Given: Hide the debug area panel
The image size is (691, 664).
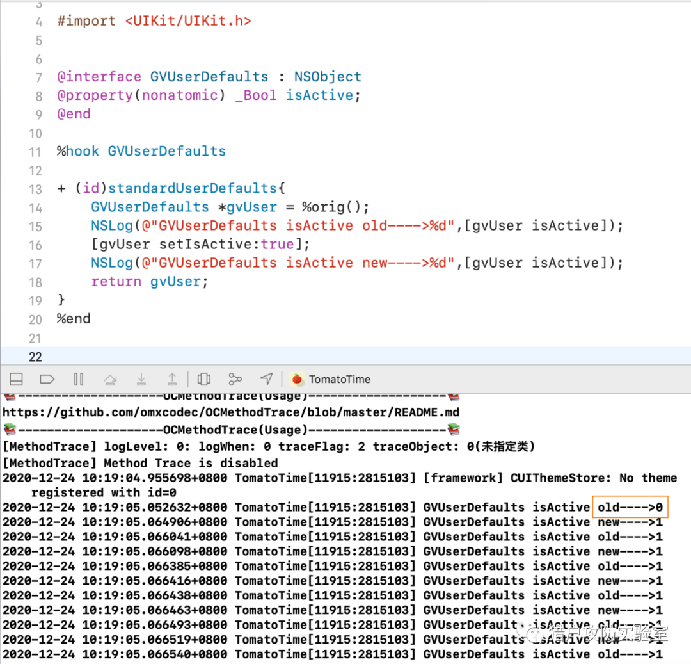Looking at the screenshot, I should pyautogui.click(x=17, y=379).
